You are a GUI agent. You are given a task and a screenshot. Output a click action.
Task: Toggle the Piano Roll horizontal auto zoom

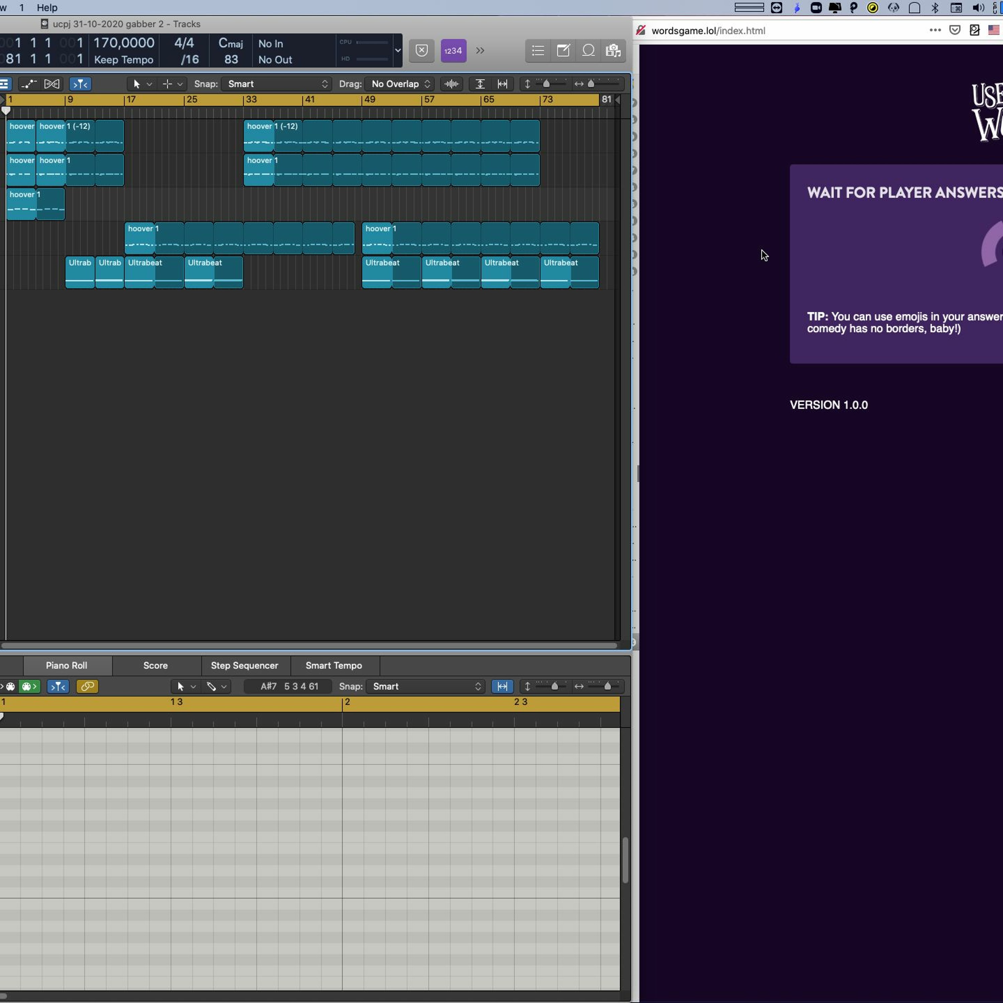coord(502,686)
